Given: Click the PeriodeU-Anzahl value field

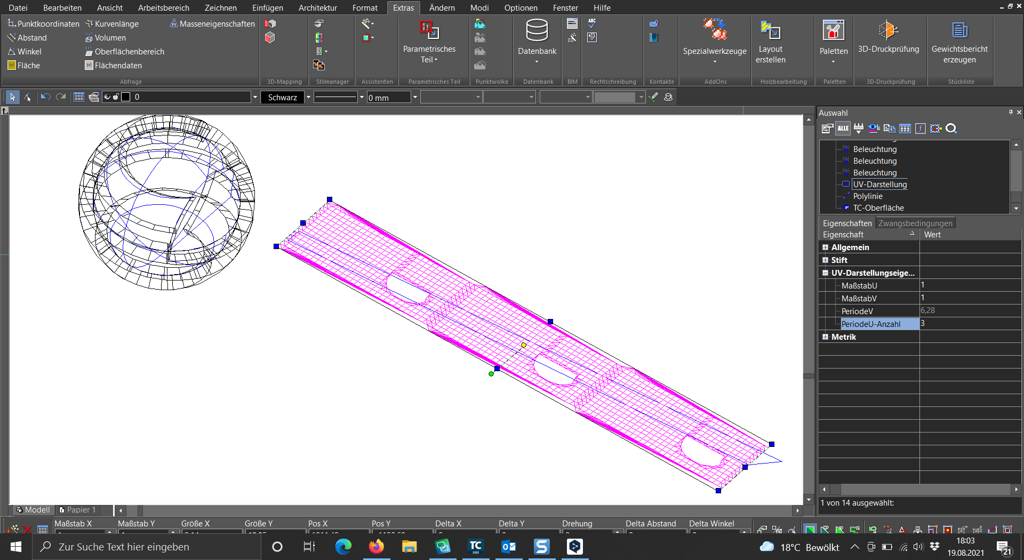Looking at the screenshot, I should [x=970, y=323].
